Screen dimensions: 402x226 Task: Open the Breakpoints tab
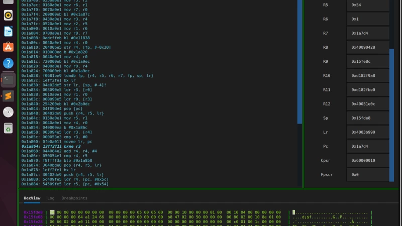[x=74, y=198]
